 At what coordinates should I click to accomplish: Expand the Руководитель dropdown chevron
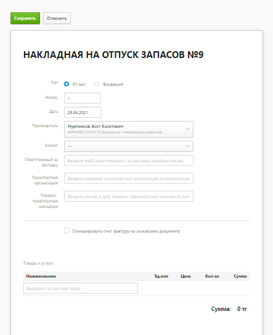[x=187, y=129]
